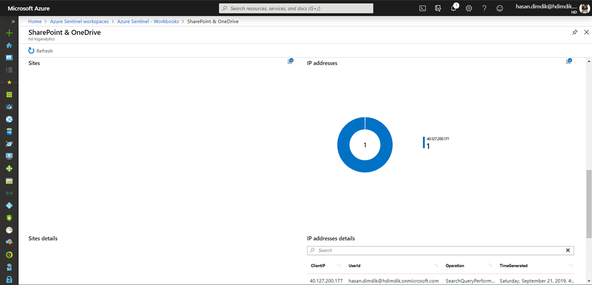
Task: Open the Azure Active Directory blue diamond icon
Action: [x=9, y=206]
